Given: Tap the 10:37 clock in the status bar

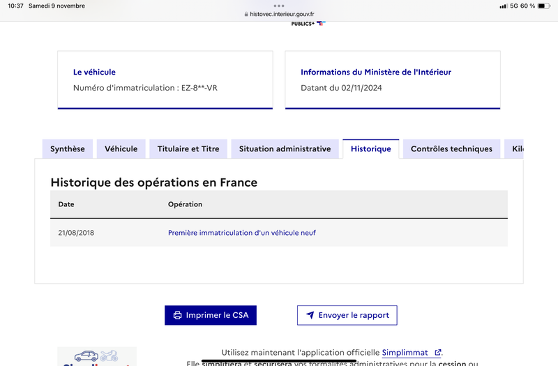Looking at the screenshot, I should pyautogui.click(x=15, y=6).
